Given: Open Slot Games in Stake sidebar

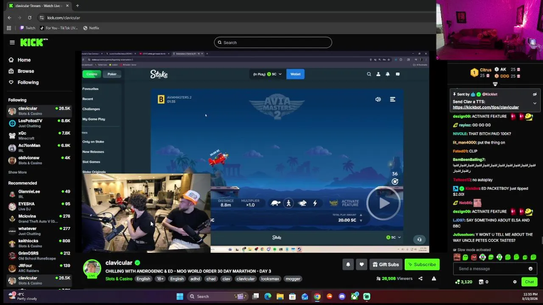Looking at the screenshot, I should click(91, 162).
